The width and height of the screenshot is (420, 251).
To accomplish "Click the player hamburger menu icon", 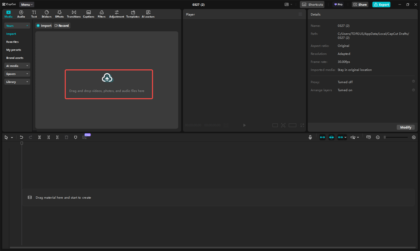I will click(300, 14).
